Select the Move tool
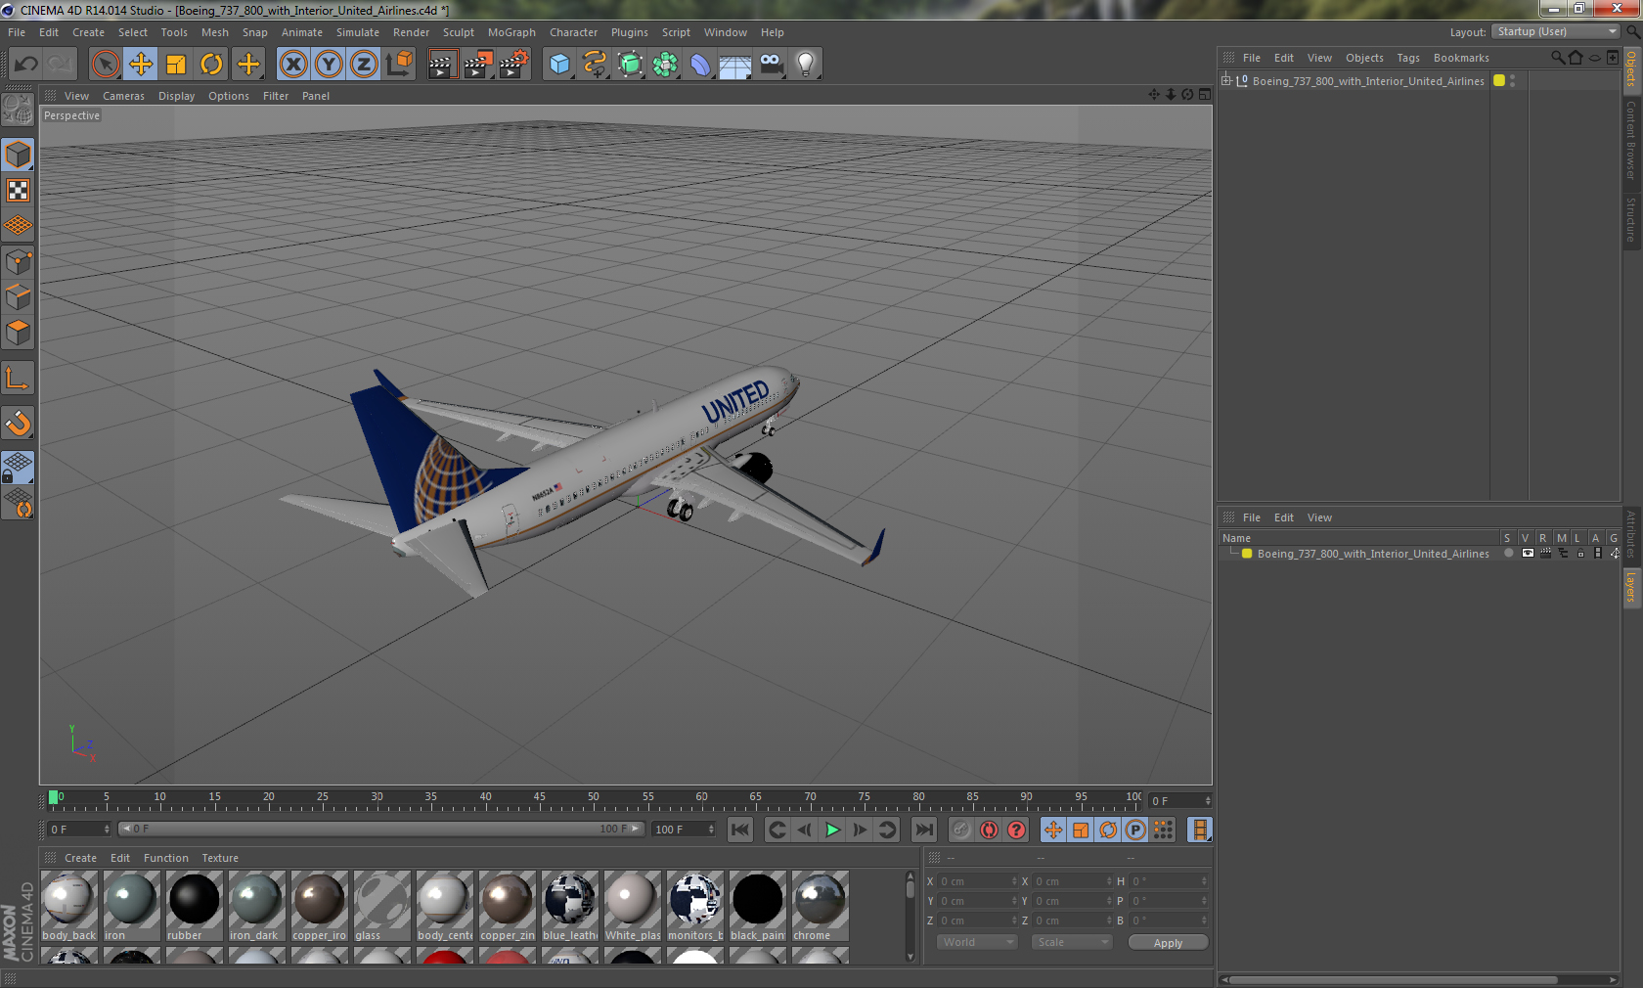 (x=141, y=65)
